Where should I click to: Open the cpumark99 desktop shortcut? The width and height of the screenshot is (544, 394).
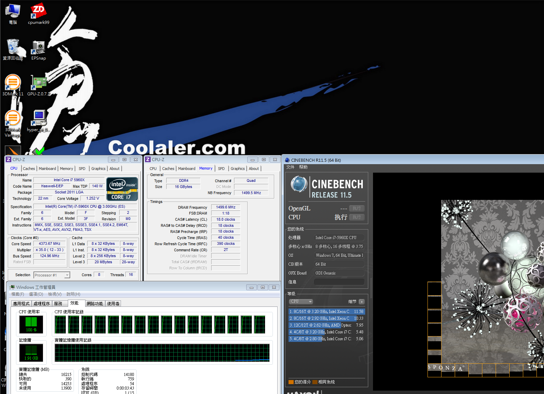click(38, 14)
